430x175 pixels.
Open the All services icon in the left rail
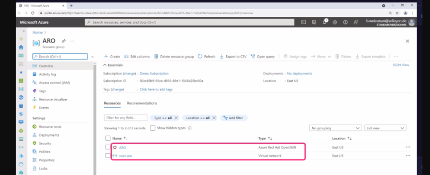pyautogui.click(x=21, y=64)
